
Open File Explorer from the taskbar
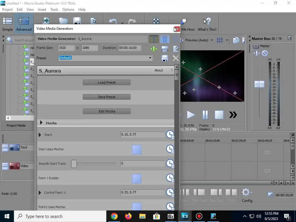pos(142,216)
